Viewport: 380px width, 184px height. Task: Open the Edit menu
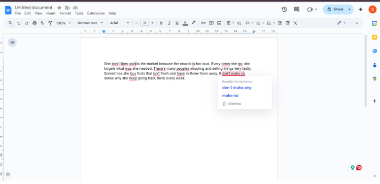click(x=27, y=13)
